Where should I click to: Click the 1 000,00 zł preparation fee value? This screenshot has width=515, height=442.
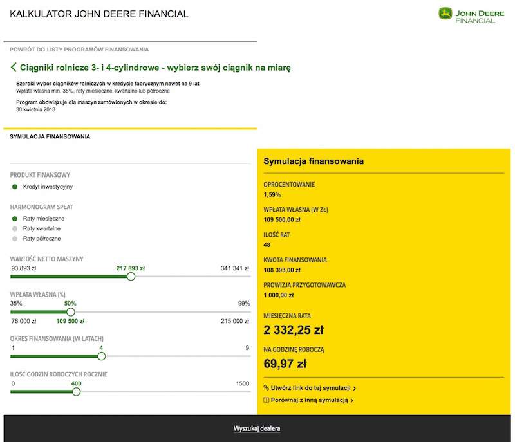pos(279,295)
